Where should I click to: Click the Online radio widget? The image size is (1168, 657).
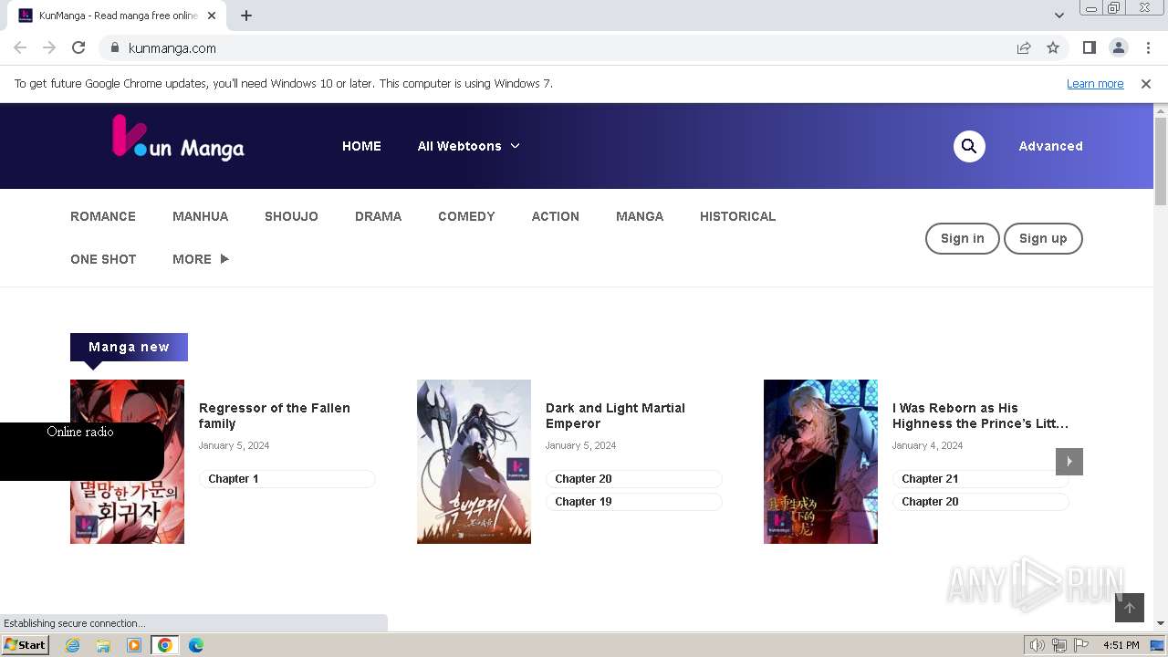click(x=81, y=451)
